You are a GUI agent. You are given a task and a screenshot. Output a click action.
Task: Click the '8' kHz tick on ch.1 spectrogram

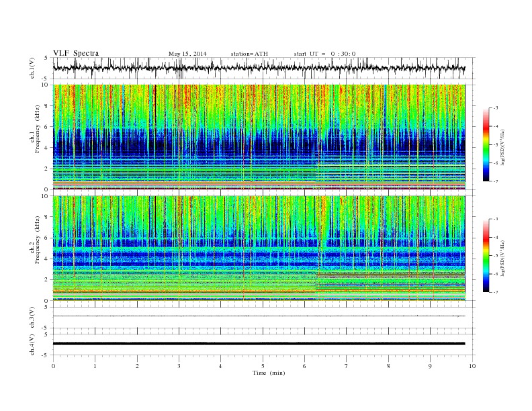[x=46, y=106]
